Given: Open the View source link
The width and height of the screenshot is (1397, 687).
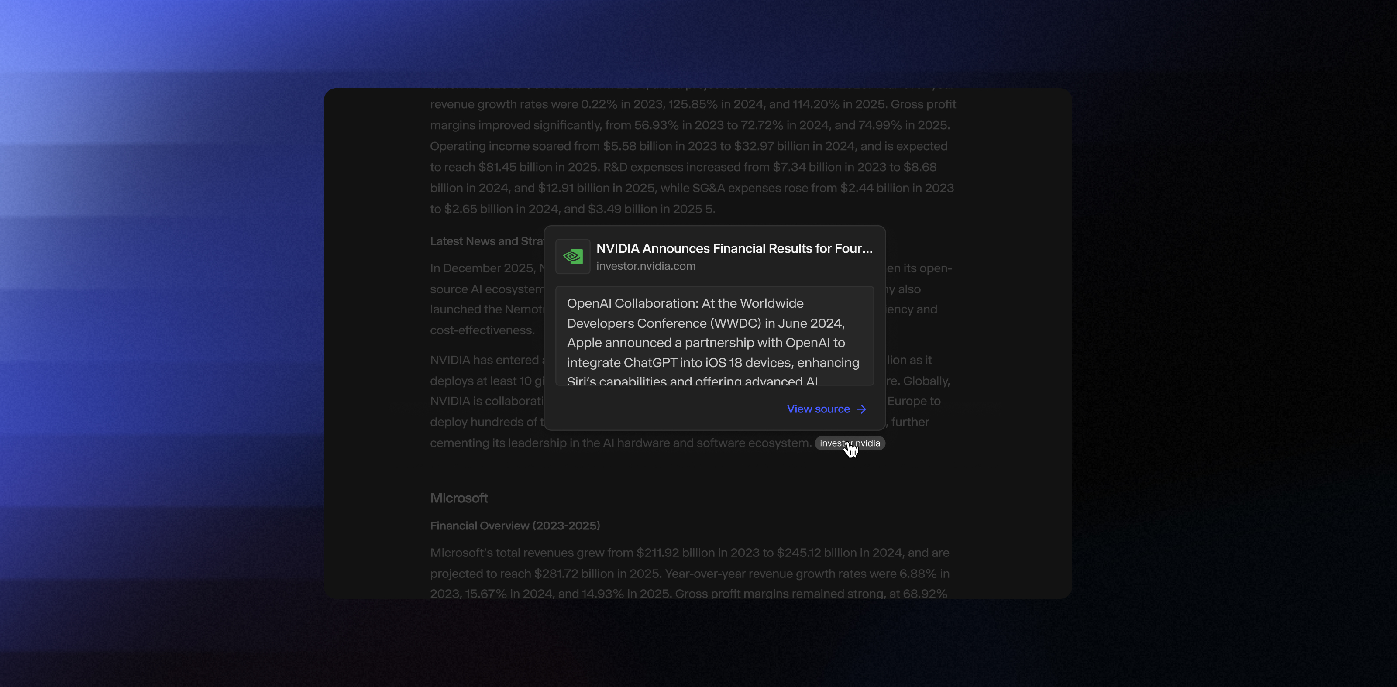Looking at the screenshot, I should tap(819, 409).
